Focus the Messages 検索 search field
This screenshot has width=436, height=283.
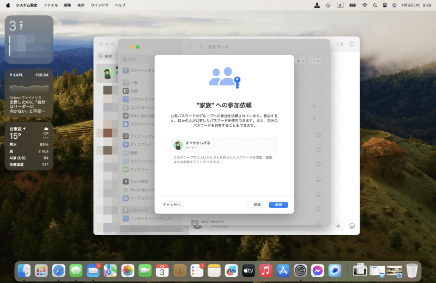point(108,56)
